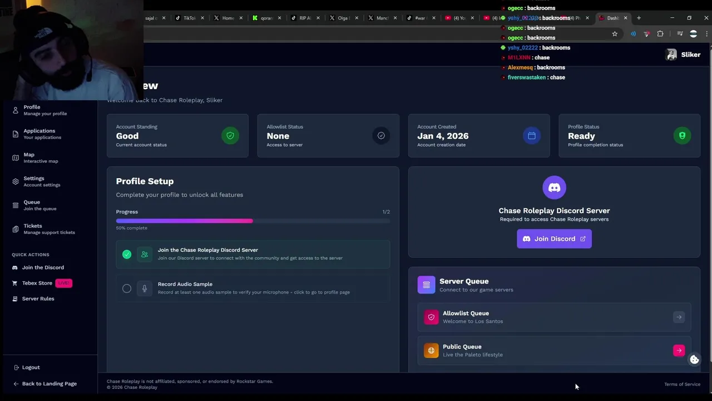
Task: Open a new browser tab
Action: point(639,18)
